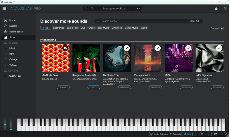This screenshot has width=229, height=137.
Task: Toggle the Live & Pop filter tag
Action: pos(72,28)
